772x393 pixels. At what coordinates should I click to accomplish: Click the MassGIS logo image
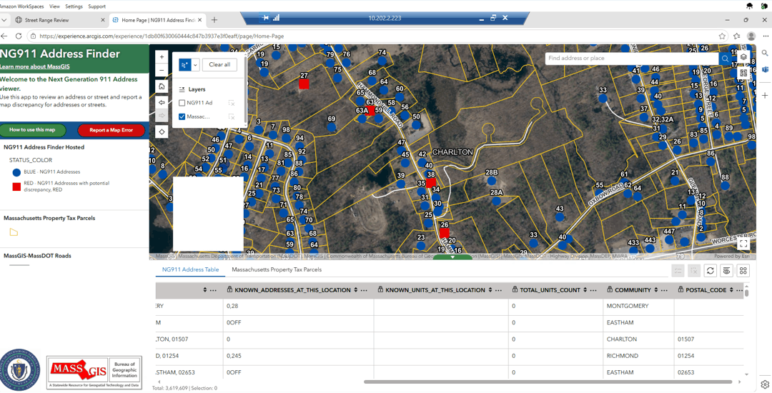(94, 372)
